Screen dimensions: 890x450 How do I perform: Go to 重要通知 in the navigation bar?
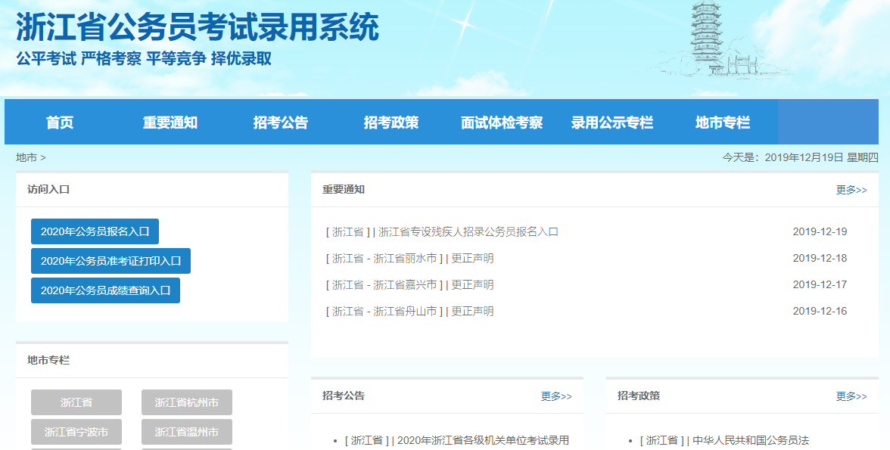170,123
